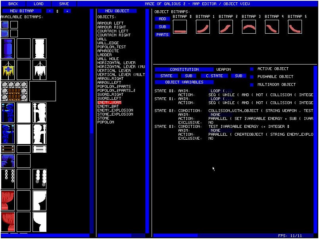Select POPOLON at end of list
The width and height of the screenshot is (319, 239).
[x=106, y=122]
